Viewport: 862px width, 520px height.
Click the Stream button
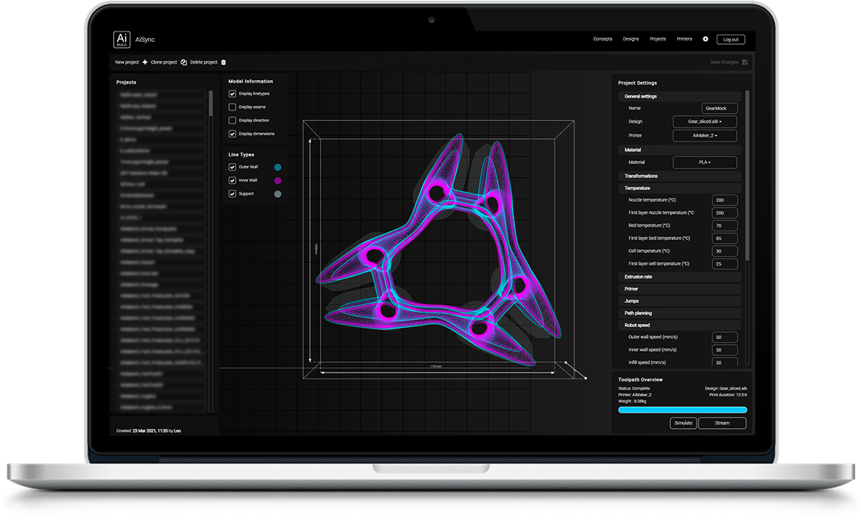coord(722,423)
